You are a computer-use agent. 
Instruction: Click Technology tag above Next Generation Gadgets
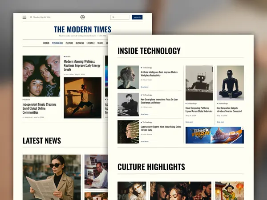click(x=222, y=104)
